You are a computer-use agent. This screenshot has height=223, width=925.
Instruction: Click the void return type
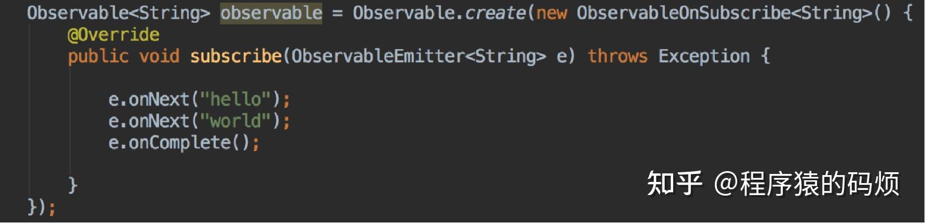[x=159, y=56]
